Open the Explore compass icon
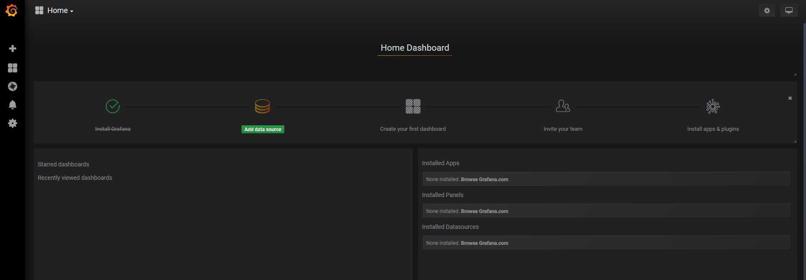806x280 pixels. click(x=13, y=86)
